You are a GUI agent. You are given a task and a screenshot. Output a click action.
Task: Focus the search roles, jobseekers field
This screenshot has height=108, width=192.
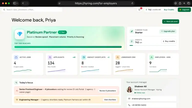32,10
